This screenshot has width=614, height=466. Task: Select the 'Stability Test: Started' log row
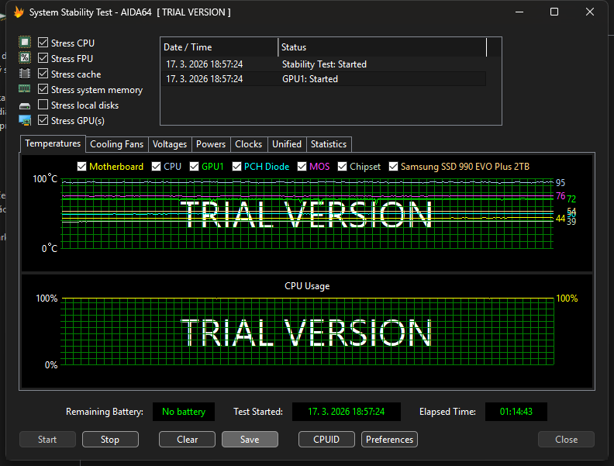click(323, 64)
